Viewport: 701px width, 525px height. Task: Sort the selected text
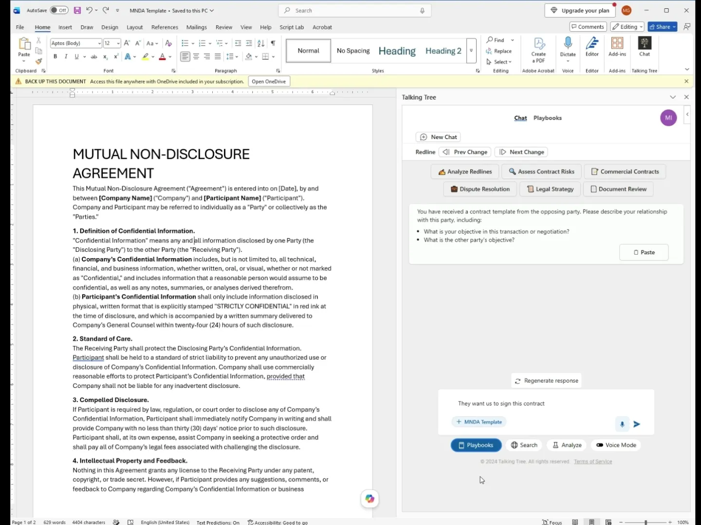coord(261,43)
